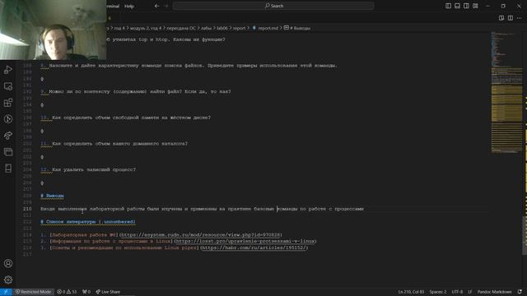Click the Список литературы heading line
Image resolution: width=527 pixels, height=296 pixels.
[x=88, y=222]
